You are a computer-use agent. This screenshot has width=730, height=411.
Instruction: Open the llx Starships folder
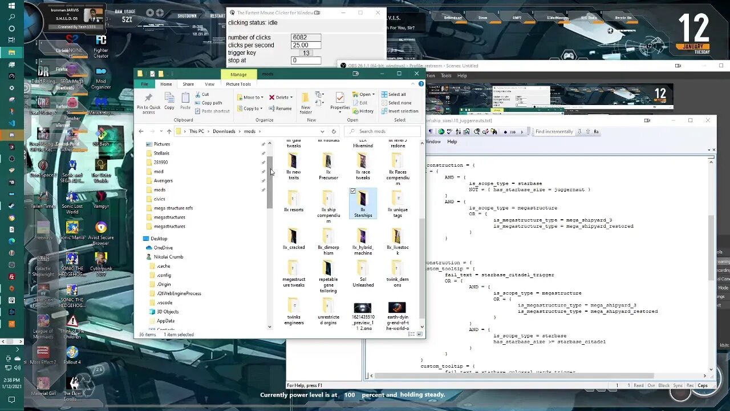[363, 204]
